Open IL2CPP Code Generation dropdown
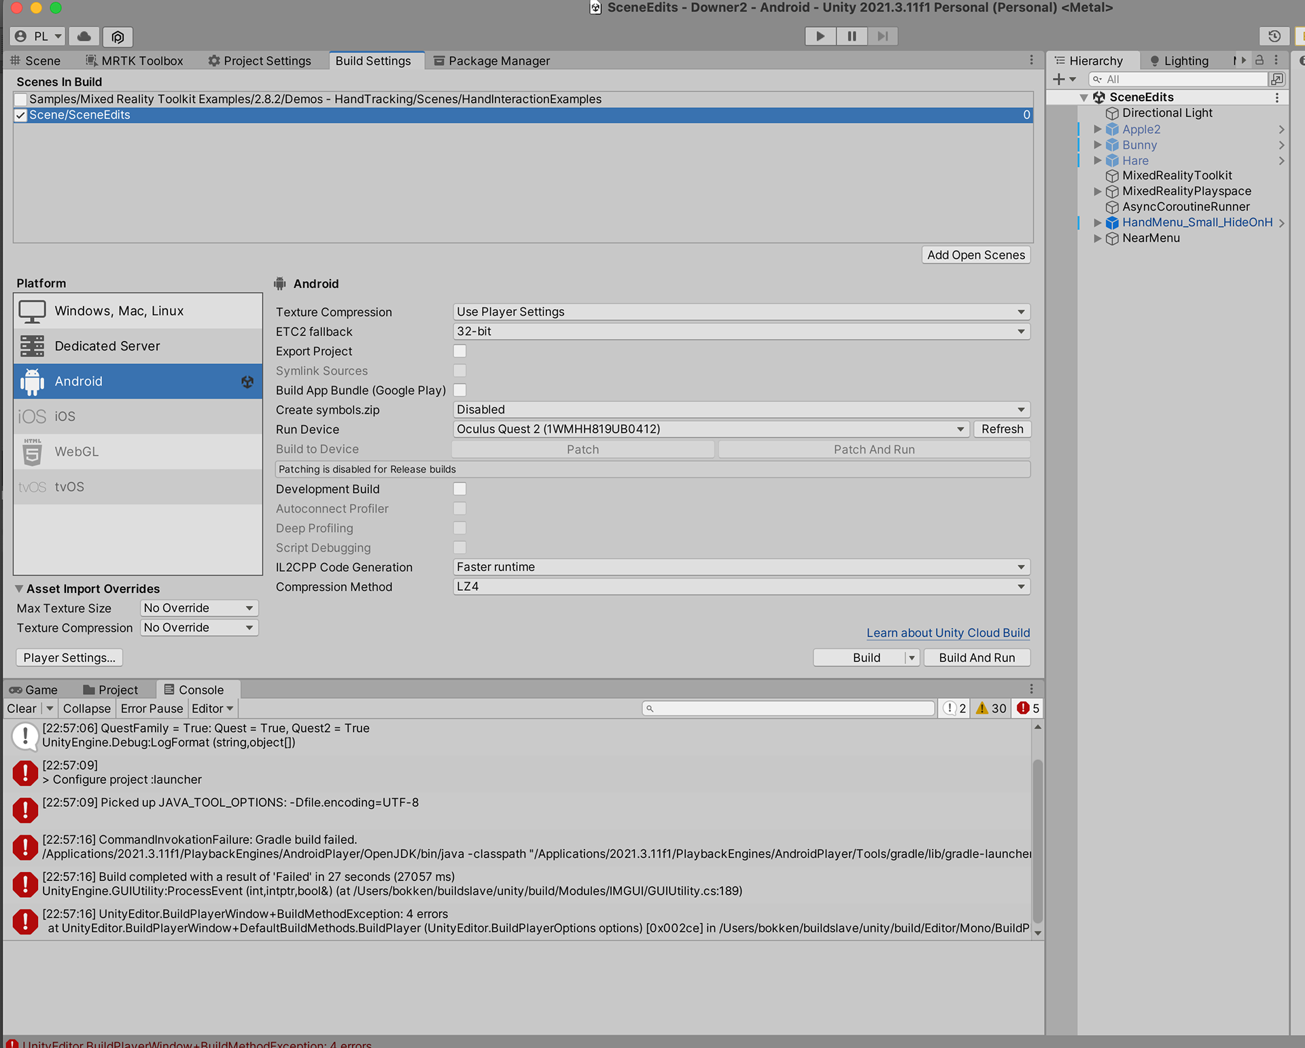The width and height of the screenshot is (1305, 1048). (x=742, y=567)
